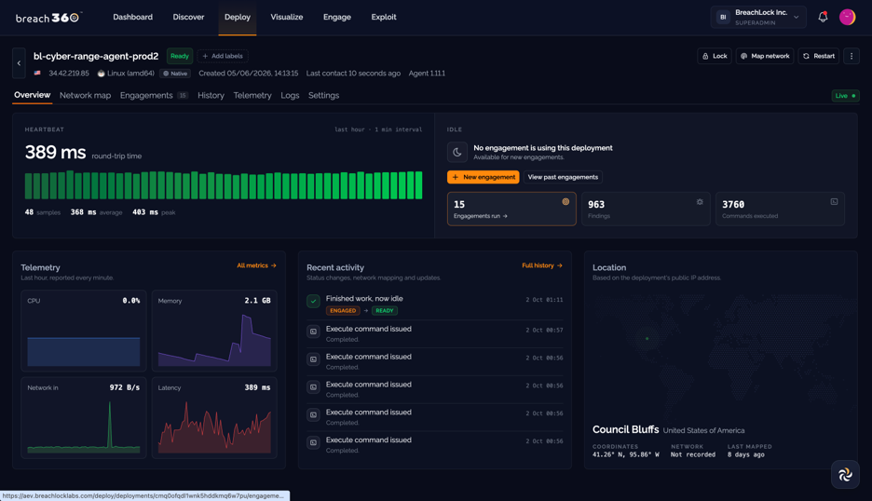Switch to the Telemetry tab
This screenshot has width=872, height=501.
tap(252, 96)
